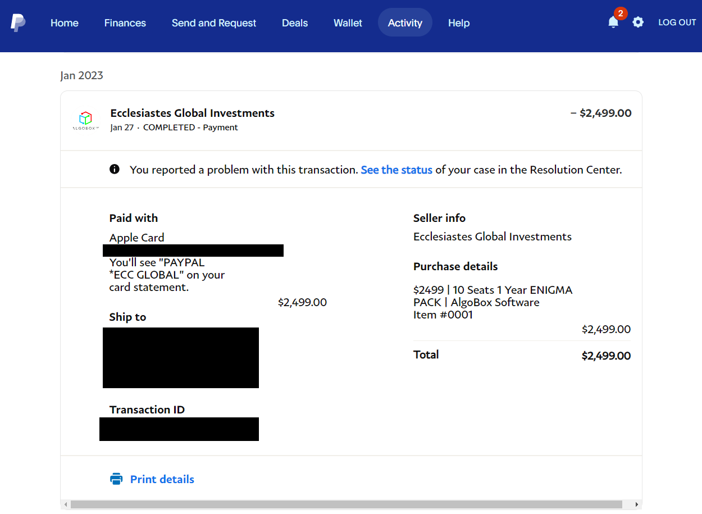This screenshot has width=702, height=514.
Task: Click the Print details link
Action: tap(162, 479)
